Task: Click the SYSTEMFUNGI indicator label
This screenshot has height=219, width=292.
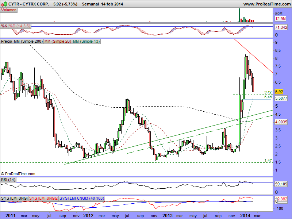Action: (14, 198)
